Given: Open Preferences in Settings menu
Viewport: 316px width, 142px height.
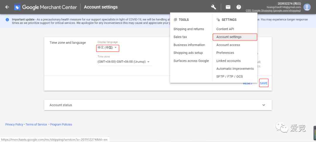Looking at the screenshot, I should (x=225, y=53).
